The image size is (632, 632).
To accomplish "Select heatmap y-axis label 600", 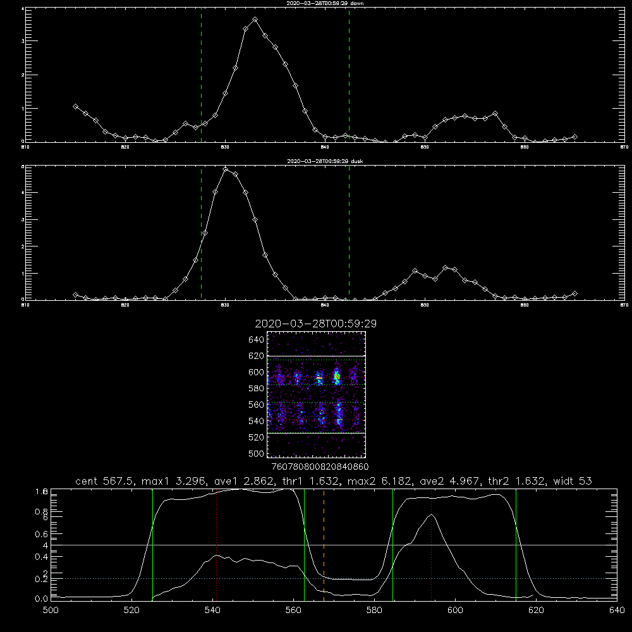I will pos(256,372).
